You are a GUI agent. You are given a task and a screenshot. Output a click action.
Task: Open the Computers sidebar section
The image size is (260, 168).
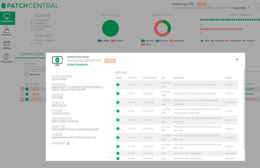tap(7, 18)
